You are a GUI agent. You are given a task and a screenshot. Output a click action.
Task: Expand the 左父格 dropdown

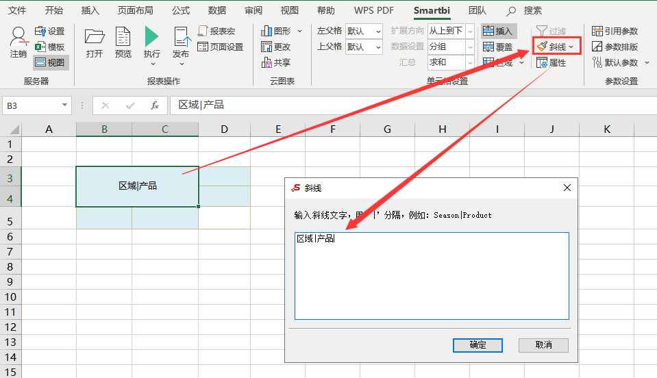(x=378, y=32)
